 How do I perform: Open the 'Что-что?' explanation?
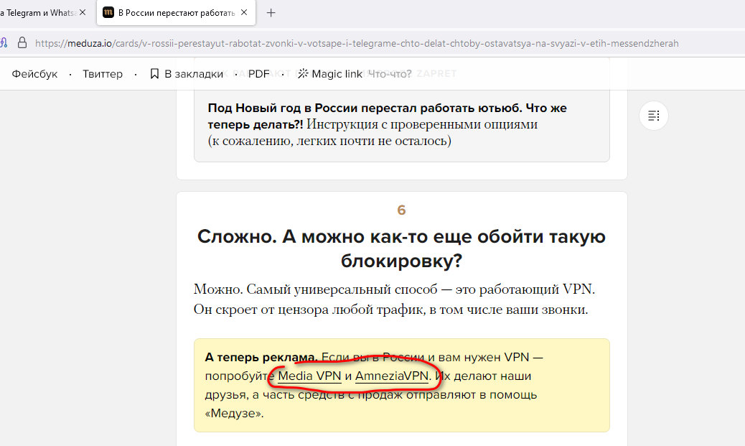click(390, 74)
